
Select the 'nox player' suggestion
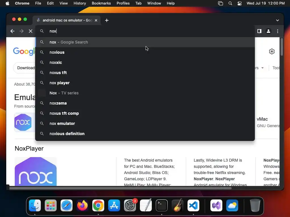145,83
